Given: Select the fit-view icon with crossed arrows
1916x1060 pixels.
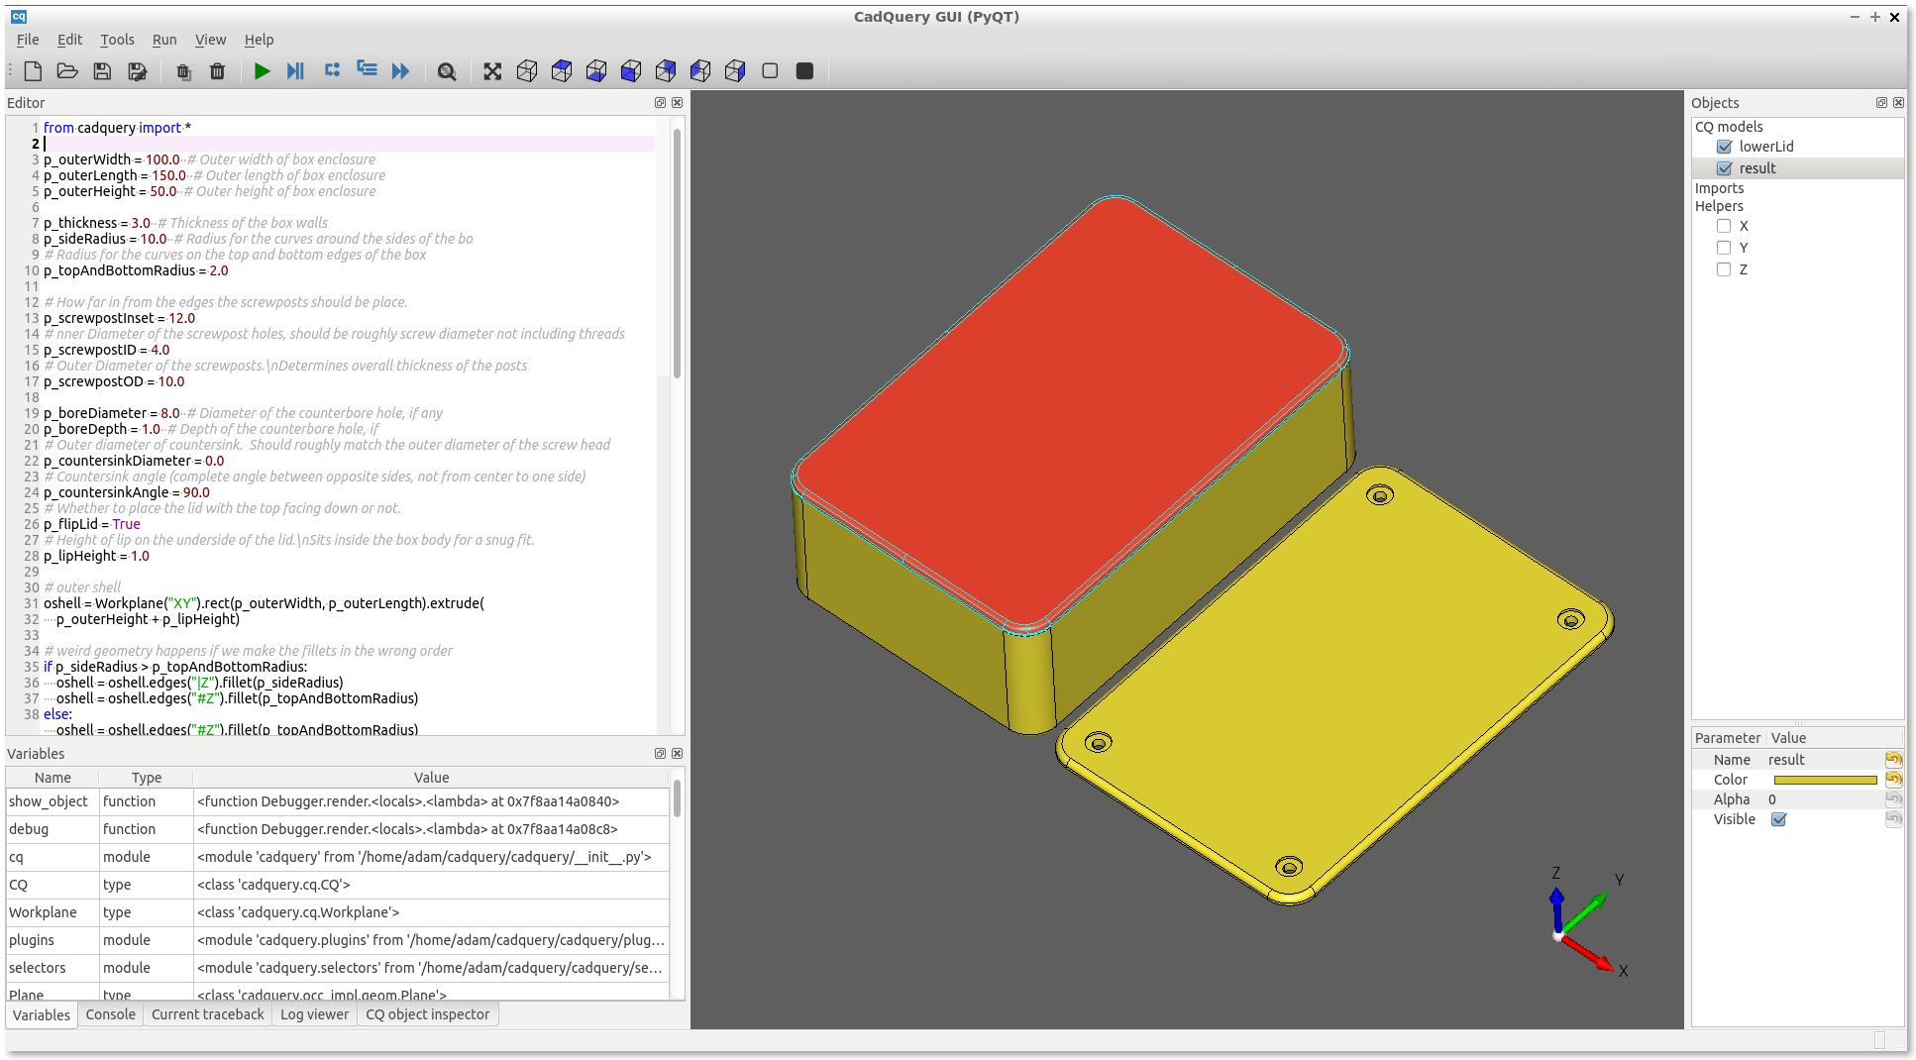Looking at the screenshot, I should (x=492, y=70).
